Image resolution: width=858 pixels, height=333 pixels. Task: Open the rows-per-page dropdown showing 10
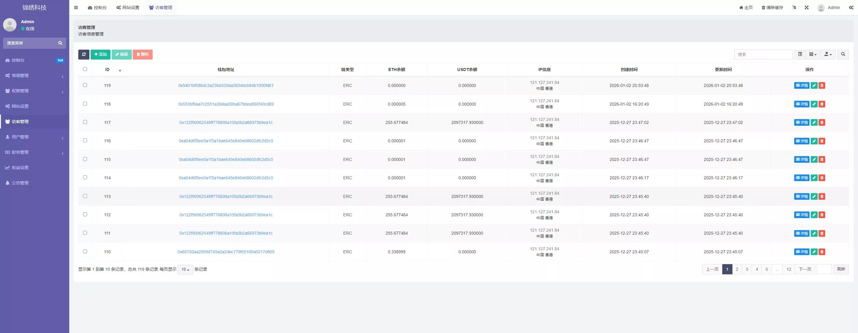(185, 269)
